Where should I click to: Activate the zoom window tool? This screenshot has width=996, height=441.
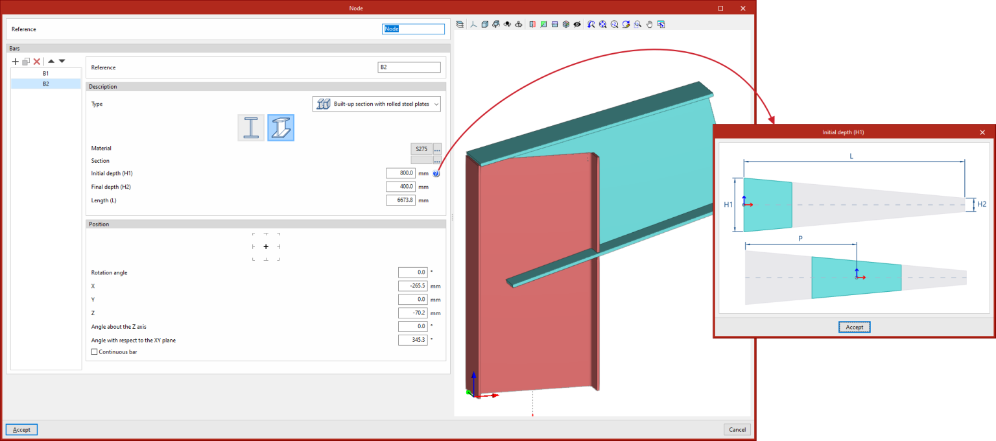point(637,24)
